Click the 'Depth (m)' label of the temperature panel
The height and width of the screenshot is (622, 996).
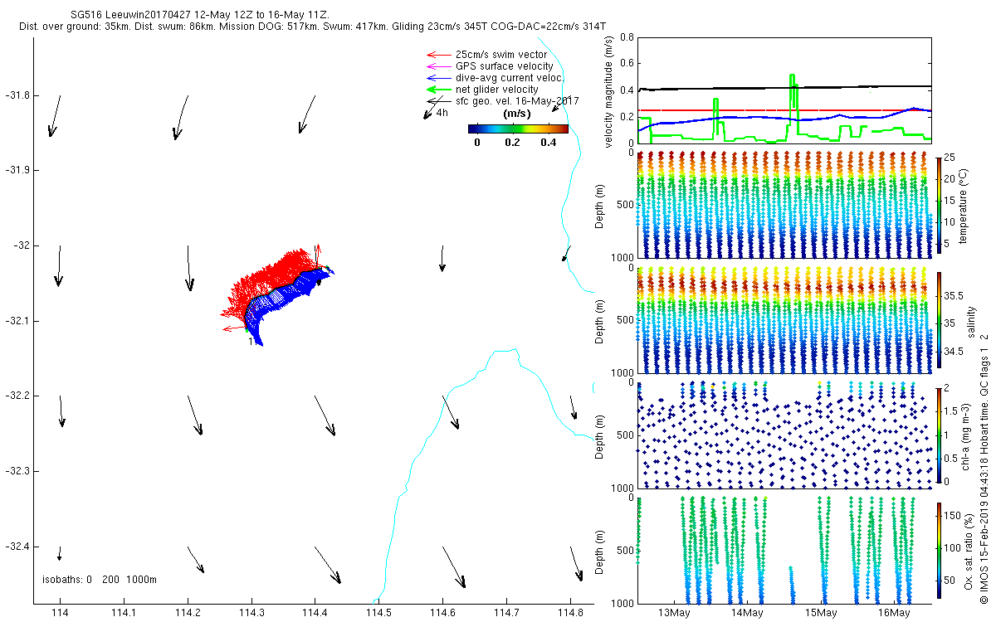coord(599,205)
